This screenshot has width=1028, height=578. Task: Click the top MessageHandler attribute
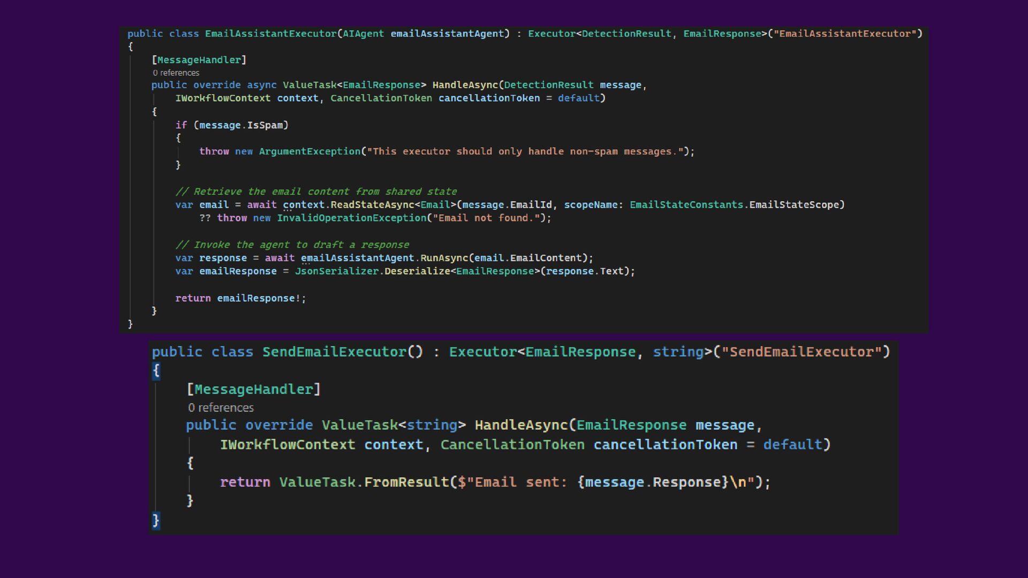click(199, 60)
